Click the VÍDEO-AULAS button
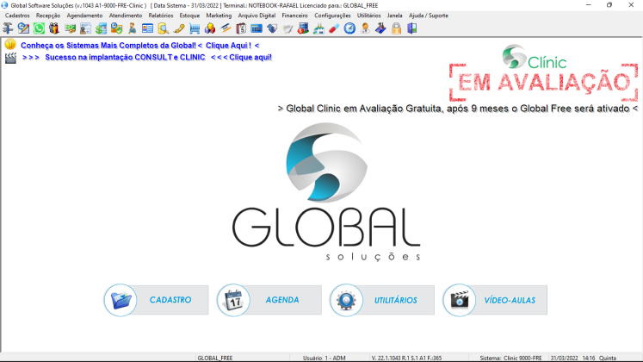Image resolution: width=643 pixels, height=362 pixels. (x=495, y=300)
